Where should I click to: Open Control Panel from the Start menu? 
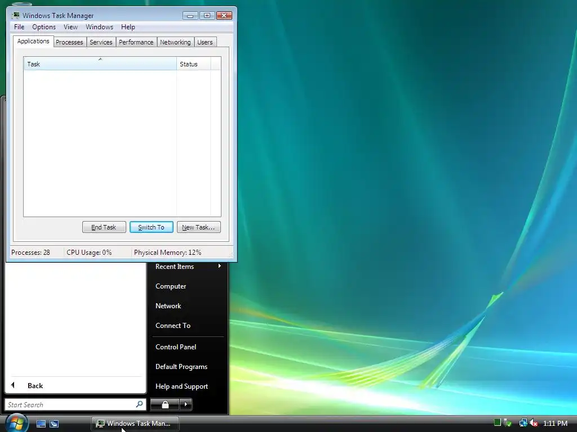point(176,346)
